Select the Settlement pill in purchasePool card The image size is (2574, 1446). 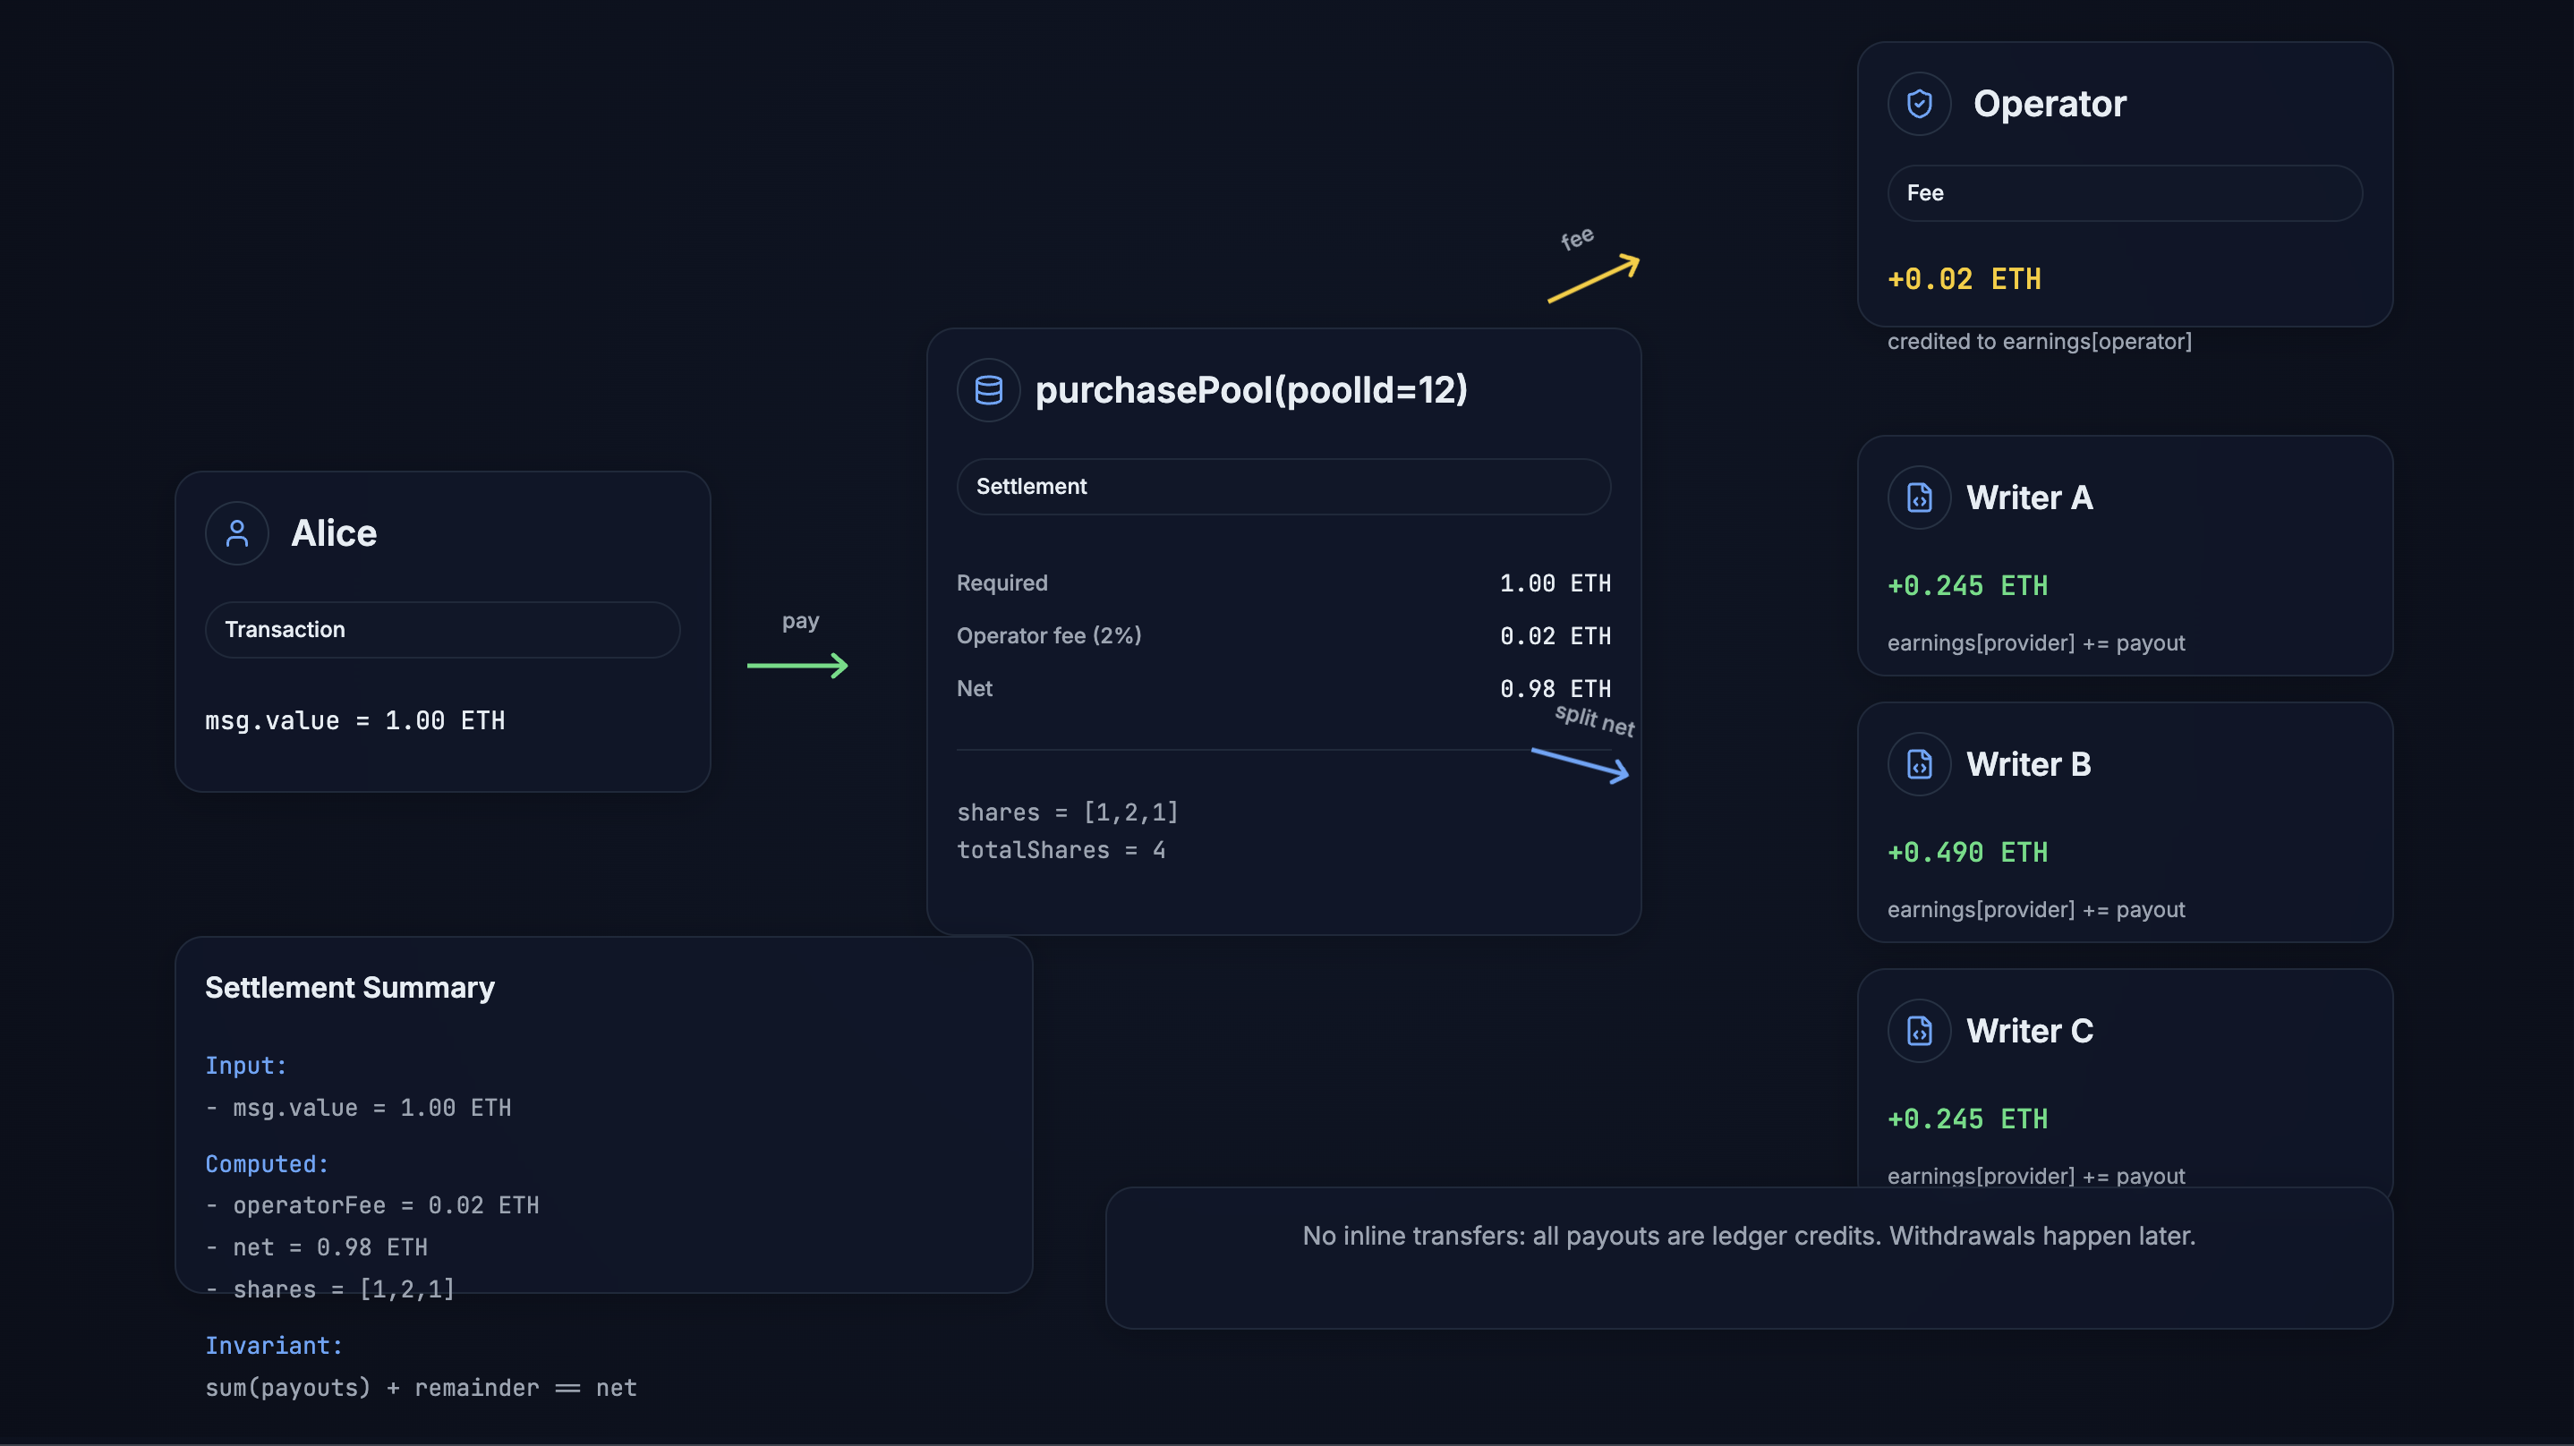coord(1283,487)
